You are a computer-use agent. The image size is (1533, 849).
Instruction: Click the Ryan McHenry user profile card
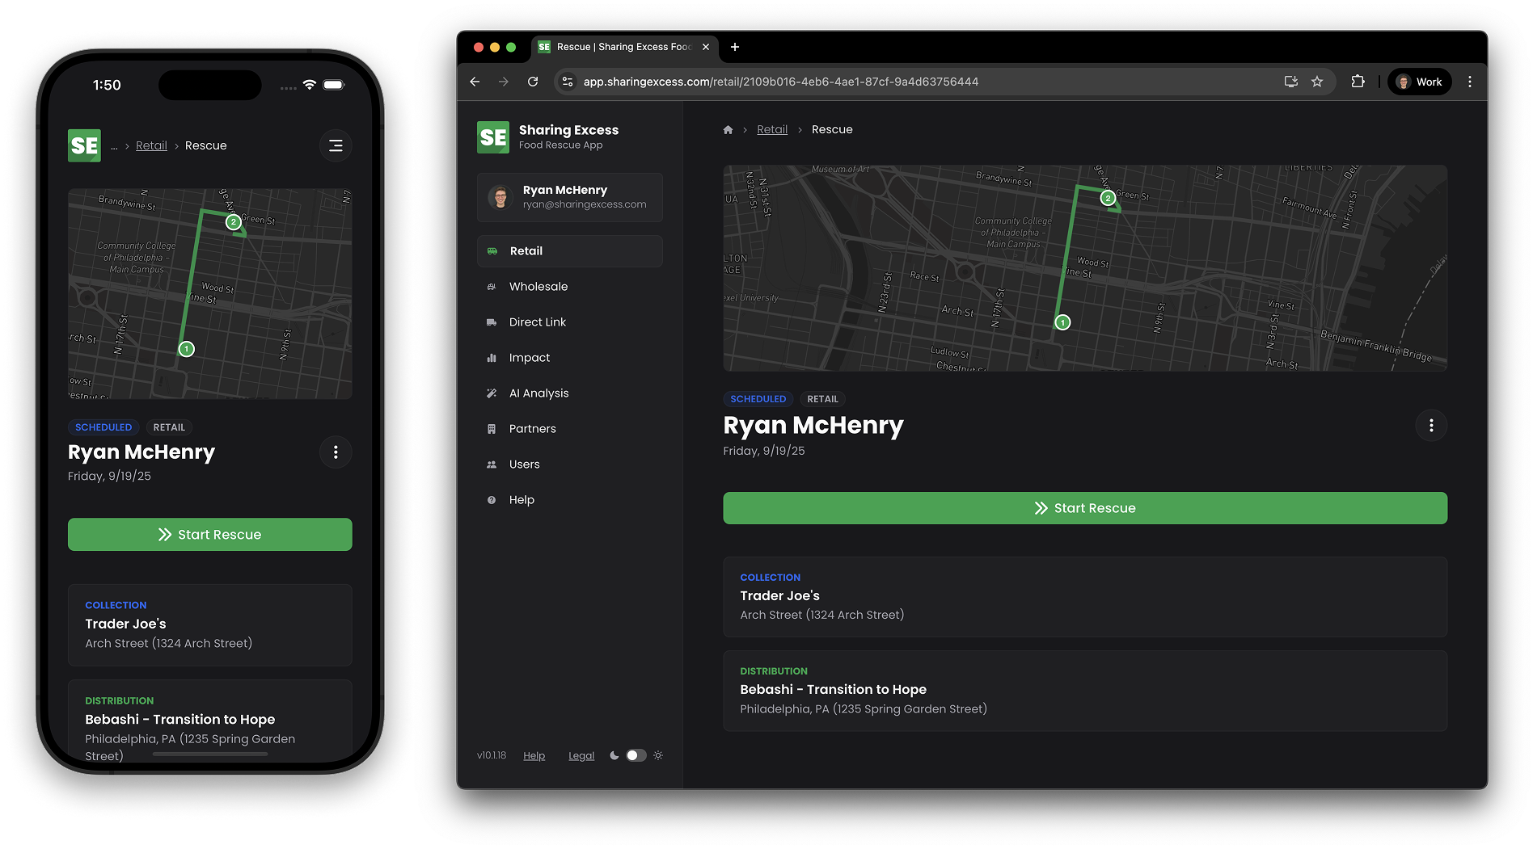tap(569, 197)
